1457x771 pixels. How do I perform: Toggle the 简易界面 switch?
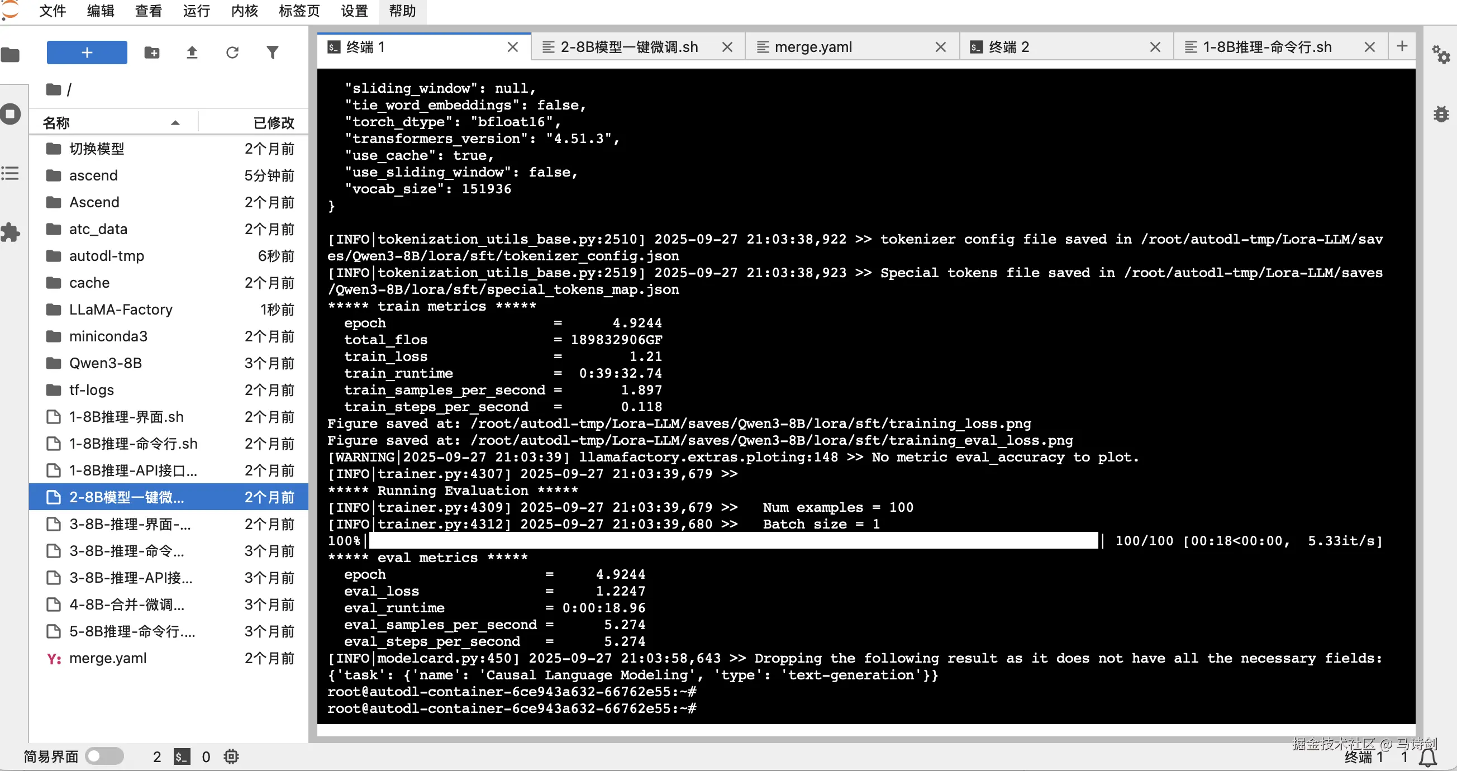click(x=104, y=756)
